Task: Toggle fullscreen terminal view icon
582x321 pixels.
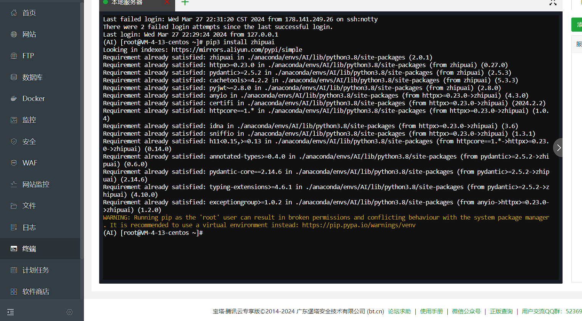Action: point(553,2)
